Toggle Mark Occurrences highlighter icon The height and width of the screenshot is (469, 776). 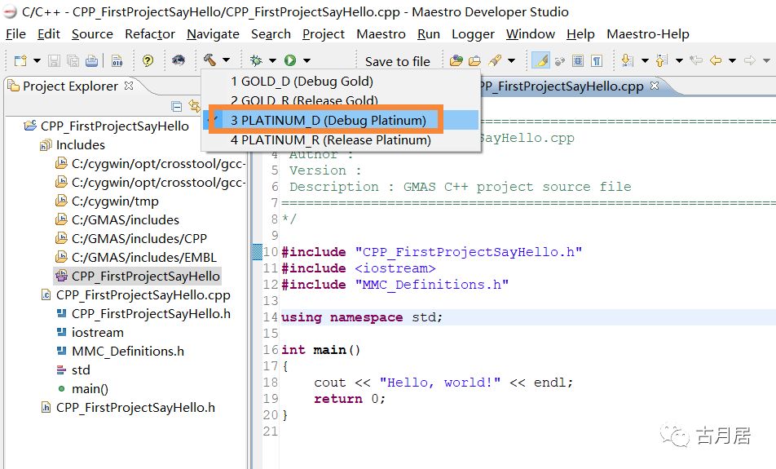pos(540,60)
